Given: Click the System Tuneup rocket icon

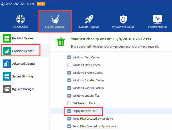Looking at the screenshot, I should coord(89,19).
